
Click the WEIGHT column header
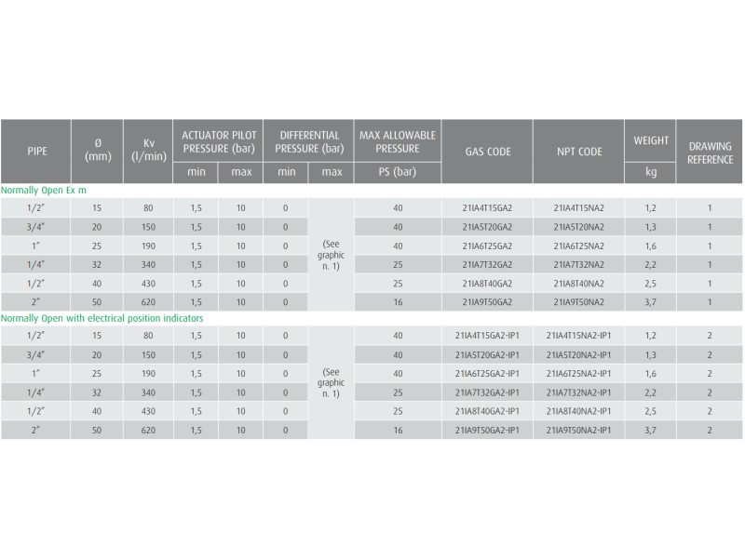click(651, 141)
